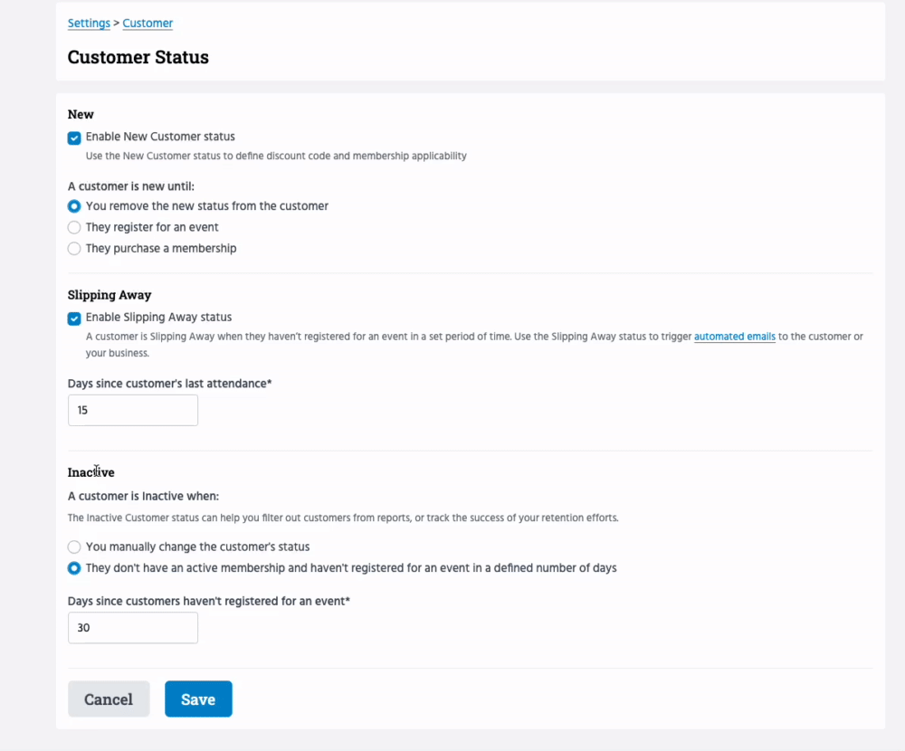Click 'A customer is Inactive when:' label
Viewport: 905px width, 751px height.
coord(143,496)
